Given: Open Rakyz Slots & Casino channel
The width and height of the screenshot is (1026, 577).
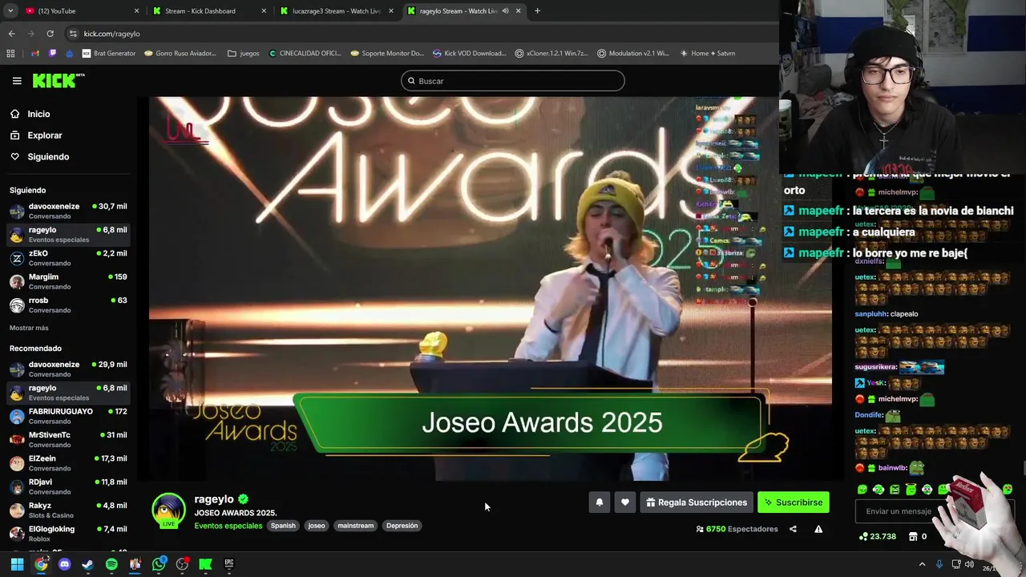Looking at the screenshot, I should (x=68, y=510).
